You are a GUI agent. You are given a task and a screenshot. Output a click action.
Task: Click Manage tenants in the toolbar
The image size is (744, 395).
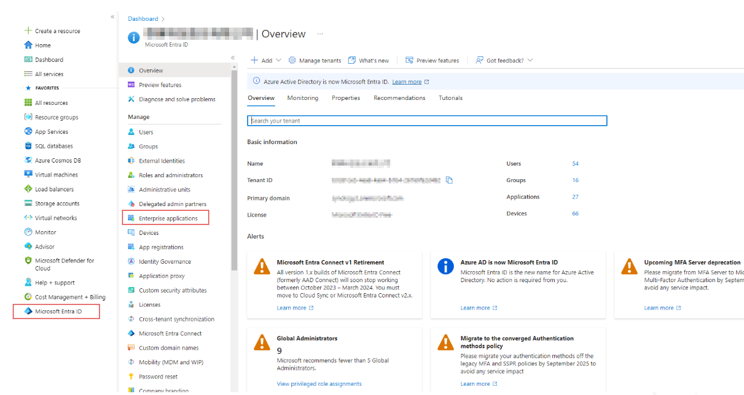[315, 61]
